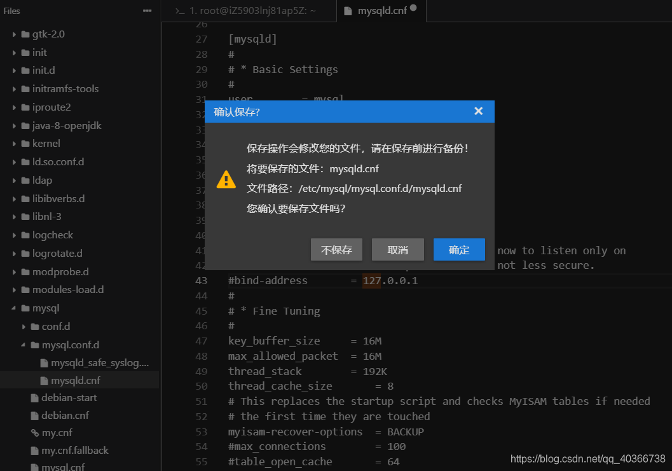Click the debian-start file icon
The height and width of the screenshot is (471, 672).
click(x=35, y=398)
